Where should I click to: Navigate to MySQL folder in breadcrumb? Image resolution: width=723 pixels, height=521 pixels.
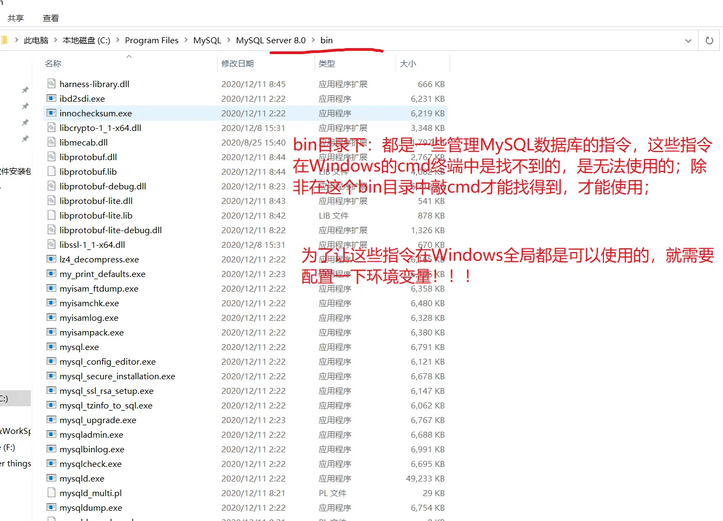(x=207, y=40)
